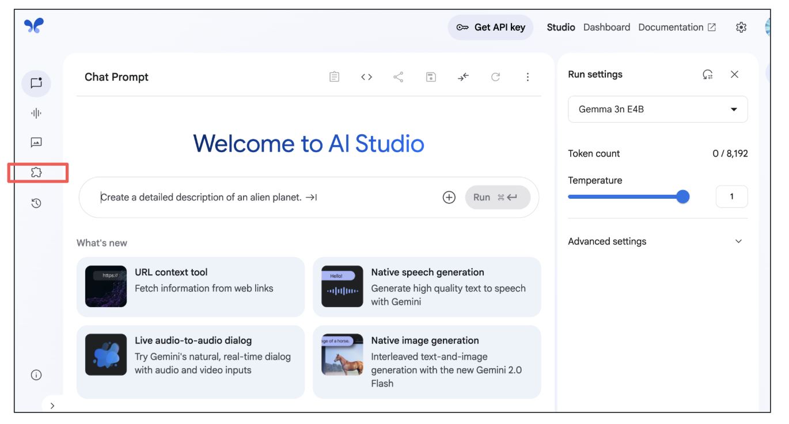Open the settings gear icon
789x424 pixels.
tap(741, 27)
